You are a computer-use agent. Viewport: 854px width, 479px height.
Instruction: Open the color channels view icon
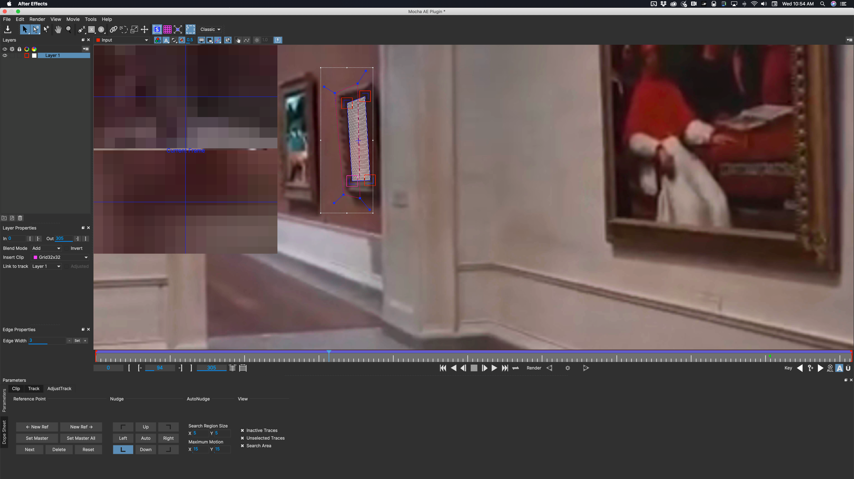point(157,40)
